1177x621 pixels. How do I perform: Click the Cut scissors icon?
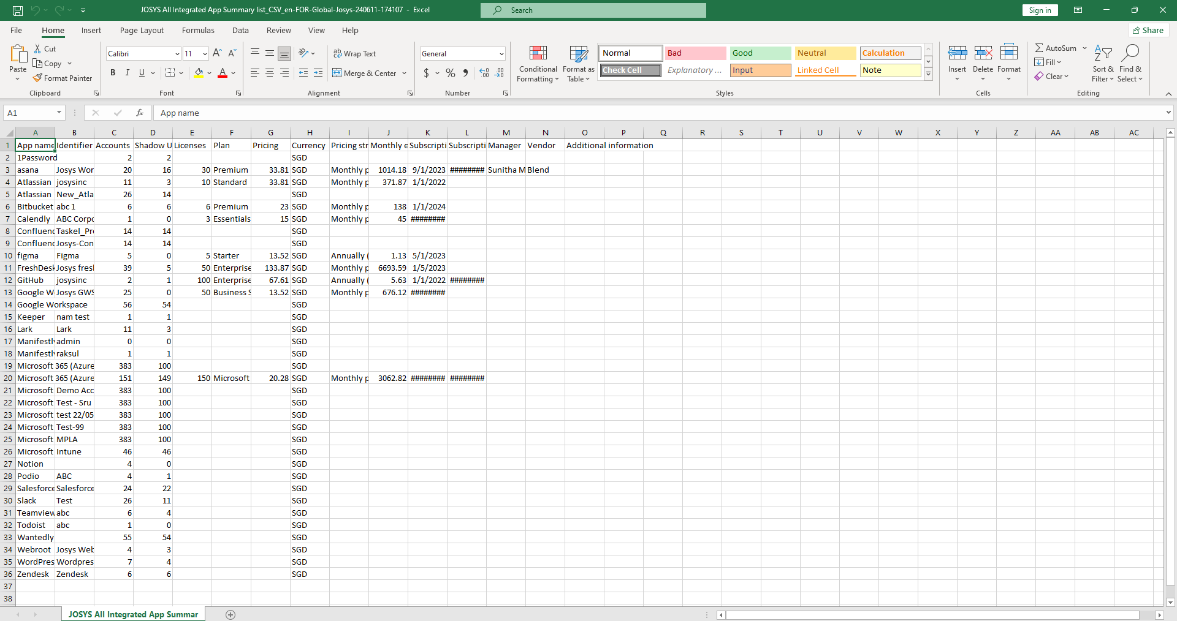pos(37,48)
